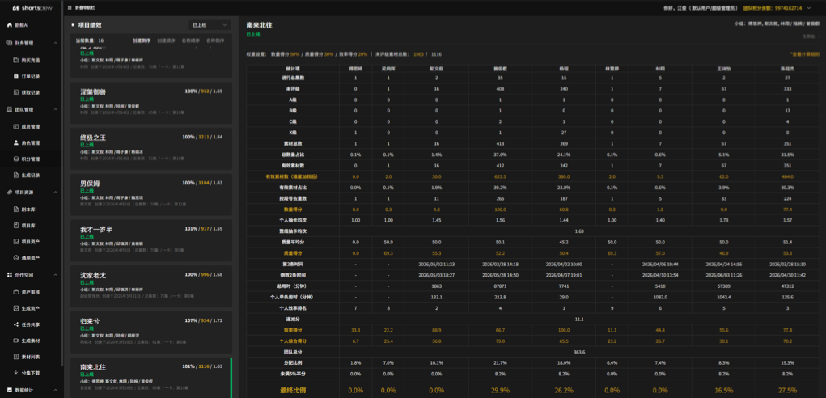The width and height of the screenshot is (826, 398).
Task: Sort list by 名称顺序
Action: tap(191, 40)
